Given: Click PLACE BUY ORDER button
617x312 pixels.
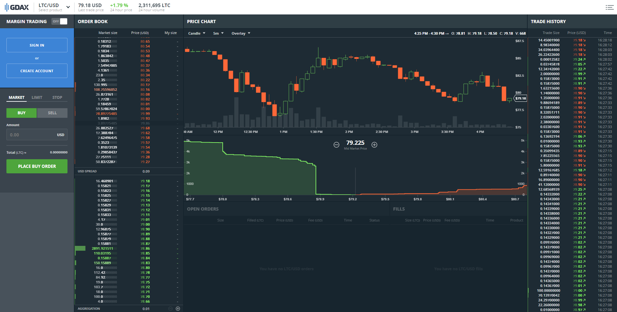Looking at the screenshot, I should (x=37, y=166).
